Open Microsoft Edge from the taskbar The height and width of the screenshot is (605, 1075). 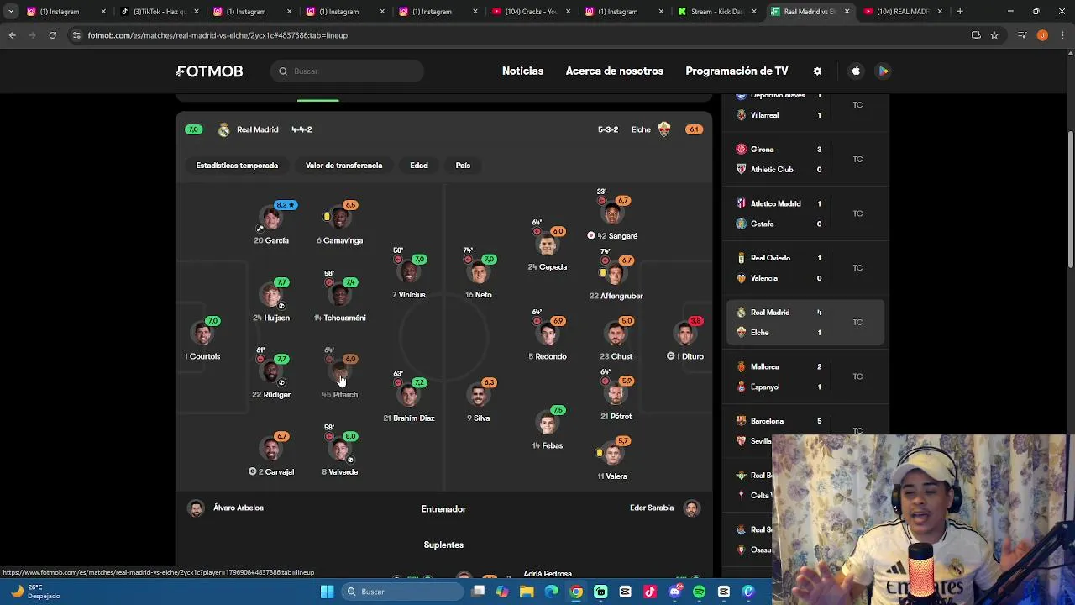tap(551, 592)
